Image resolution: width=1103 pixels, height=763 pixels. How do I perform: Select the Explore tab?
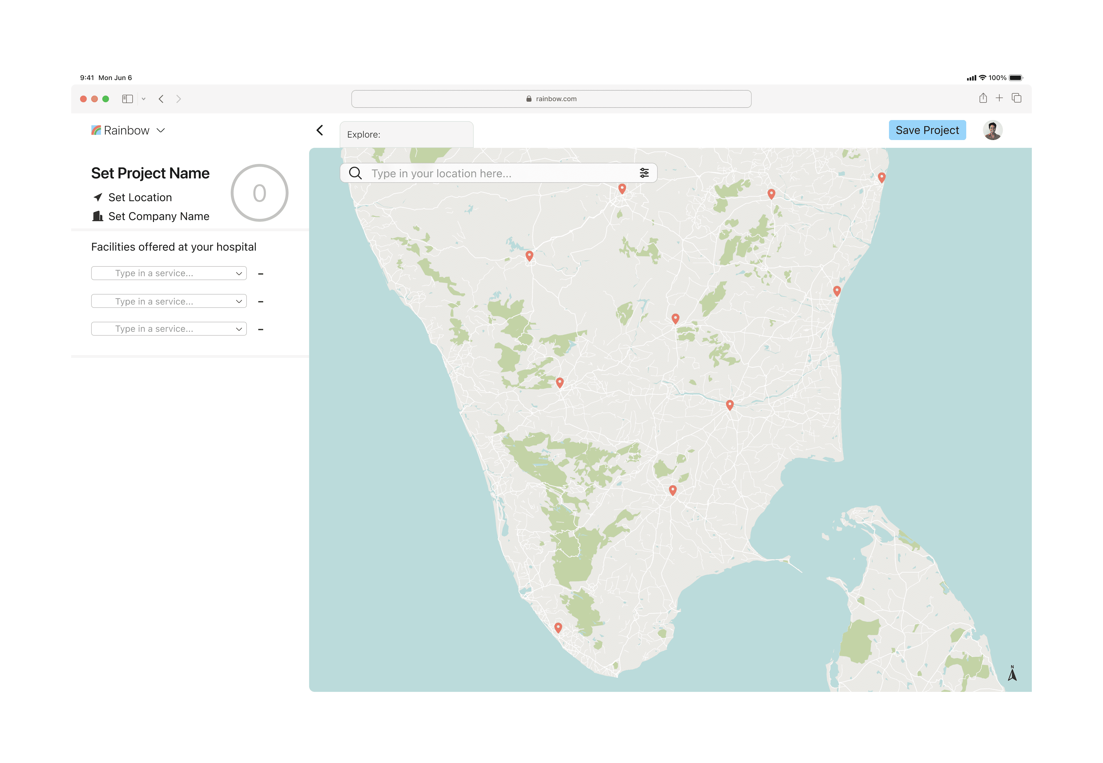(x=406, y=135)
